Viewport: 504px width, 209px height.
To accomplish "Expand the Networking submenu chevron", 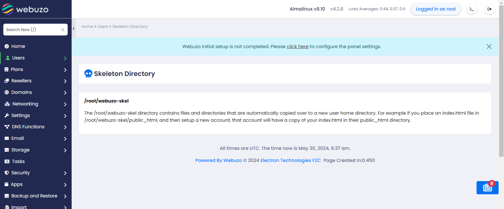I will coord(65,104).
